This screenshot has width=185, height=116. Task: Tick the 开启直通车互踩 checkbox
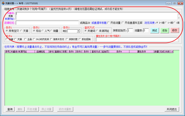(123, 23)
